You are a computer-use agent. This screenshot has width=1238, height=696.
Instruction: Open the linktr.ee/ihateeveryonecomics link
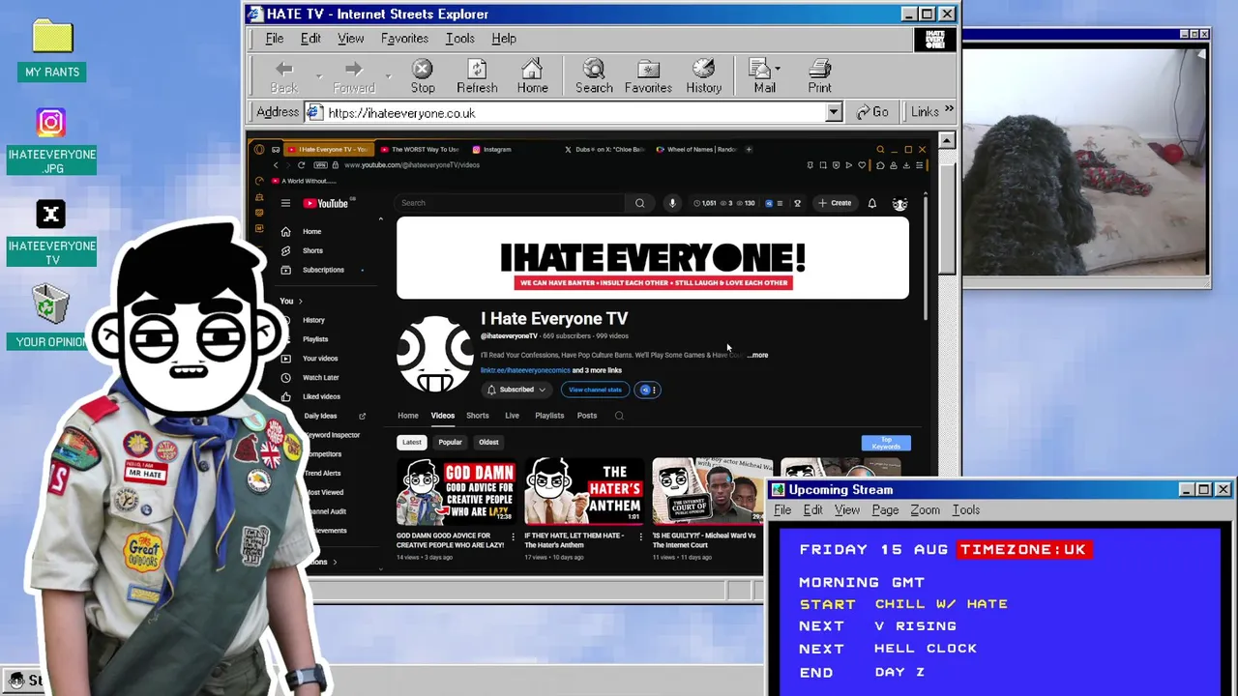tap(525, 370)
